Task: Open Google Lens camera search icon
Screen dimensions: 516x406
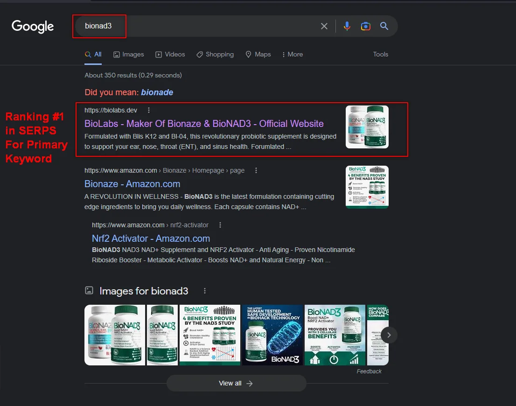Action: coord(366,26)
